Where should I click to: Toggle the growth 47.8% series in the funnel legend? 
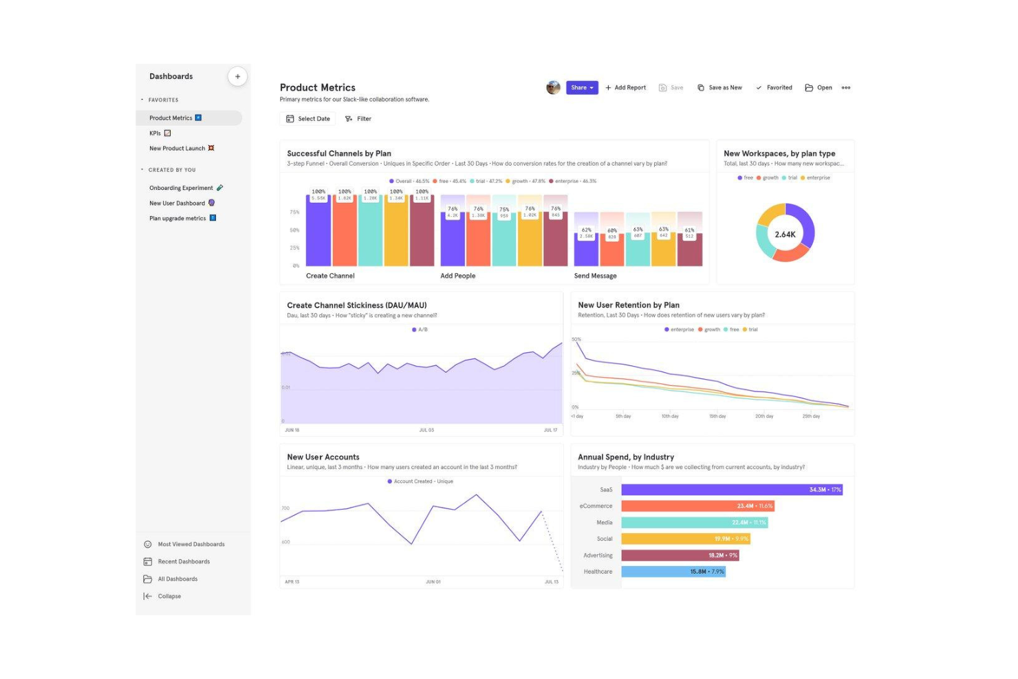pos(526,182)
